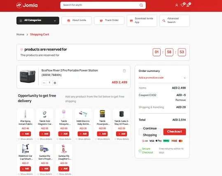Click the 'AED 20' shipping value
Viewport: 222px width, 176px height.
pyautogui.click(x=181, y=107)
